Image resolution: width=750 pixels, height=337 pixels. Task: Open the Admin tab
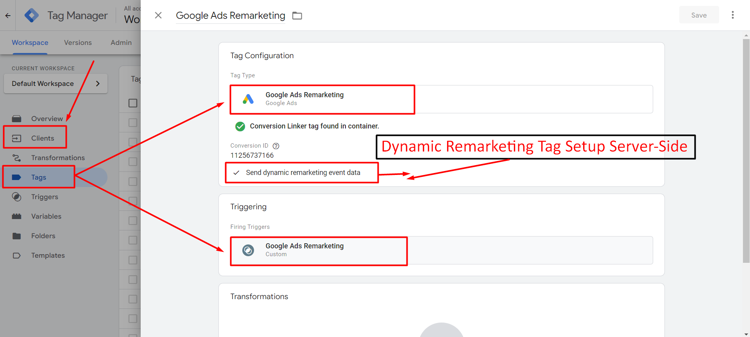121,43
